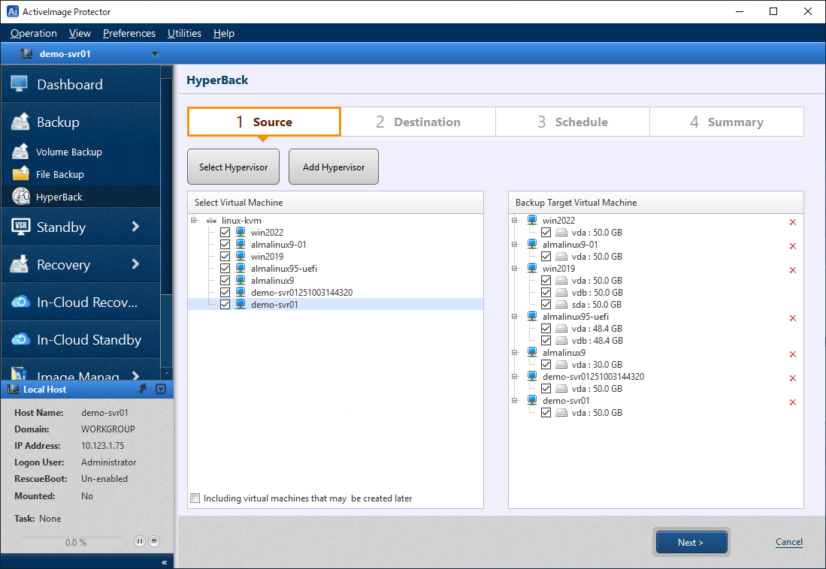Click the Dashboard monitor icon in sidebar
This screenshot has height=569, width=826.
pyautogui.click(x=20, y=84)
